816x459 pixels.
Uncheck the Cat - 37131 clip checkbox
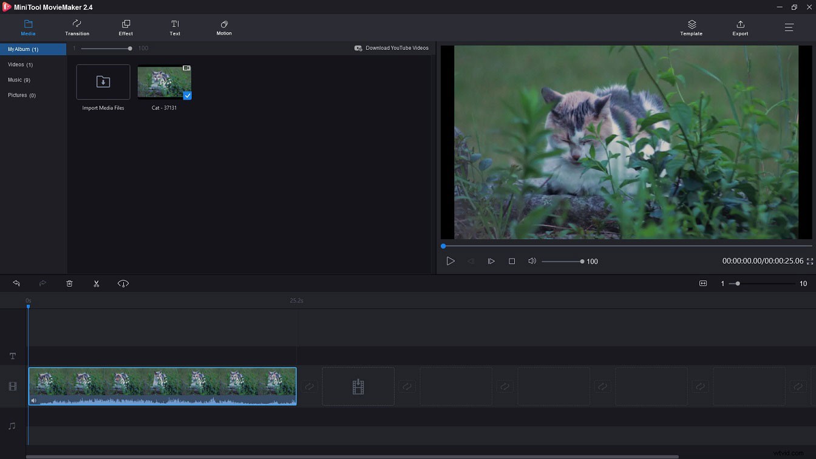[187, 95]
